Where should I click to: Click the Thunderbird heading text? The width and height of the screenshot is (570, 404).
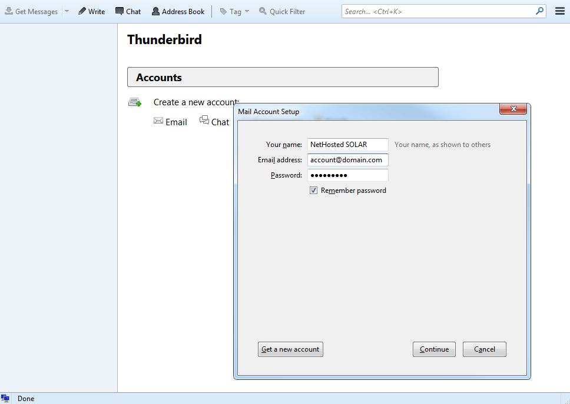(x=165, y=39)
